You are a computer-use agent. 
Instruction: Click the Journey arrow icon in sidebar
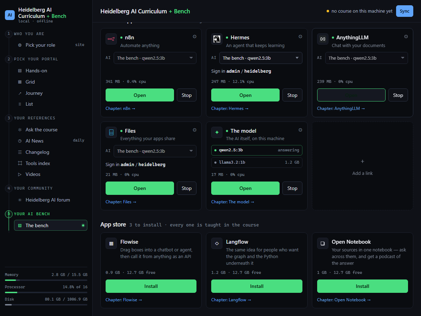pos(20,93)
